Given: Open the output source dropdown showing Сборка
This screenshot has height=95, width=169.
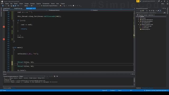Looking at the screenshot, I should click(x=32, y=76).
